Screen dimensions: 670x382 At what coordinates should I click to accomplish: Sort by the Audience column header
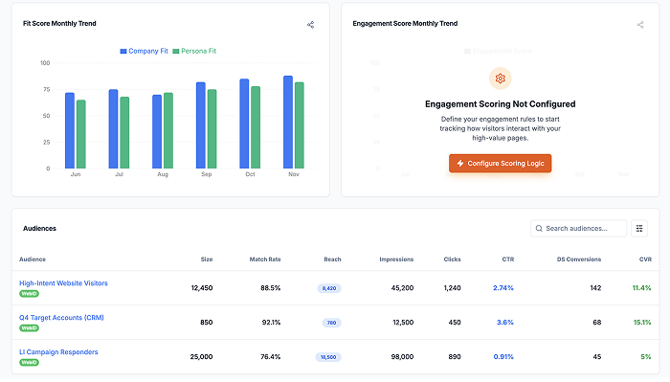pos(33,259)
